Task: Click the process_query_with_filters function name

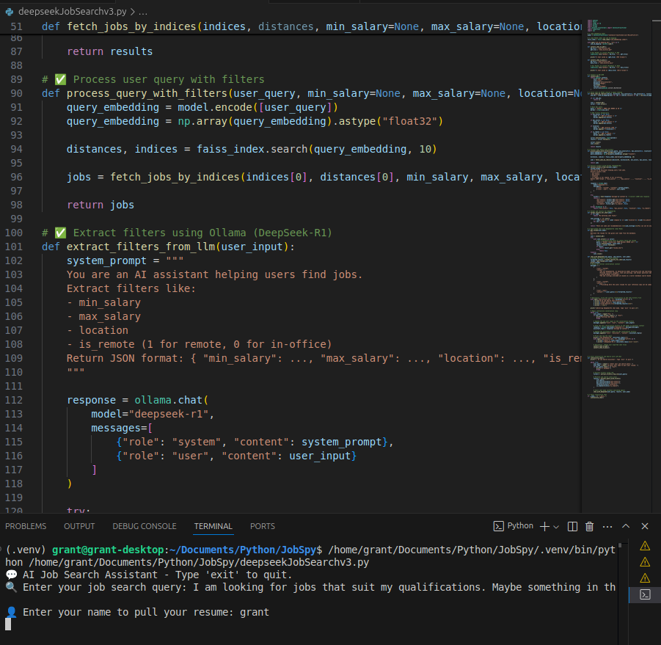Action: pyautogui.click(x=147, y=93)
